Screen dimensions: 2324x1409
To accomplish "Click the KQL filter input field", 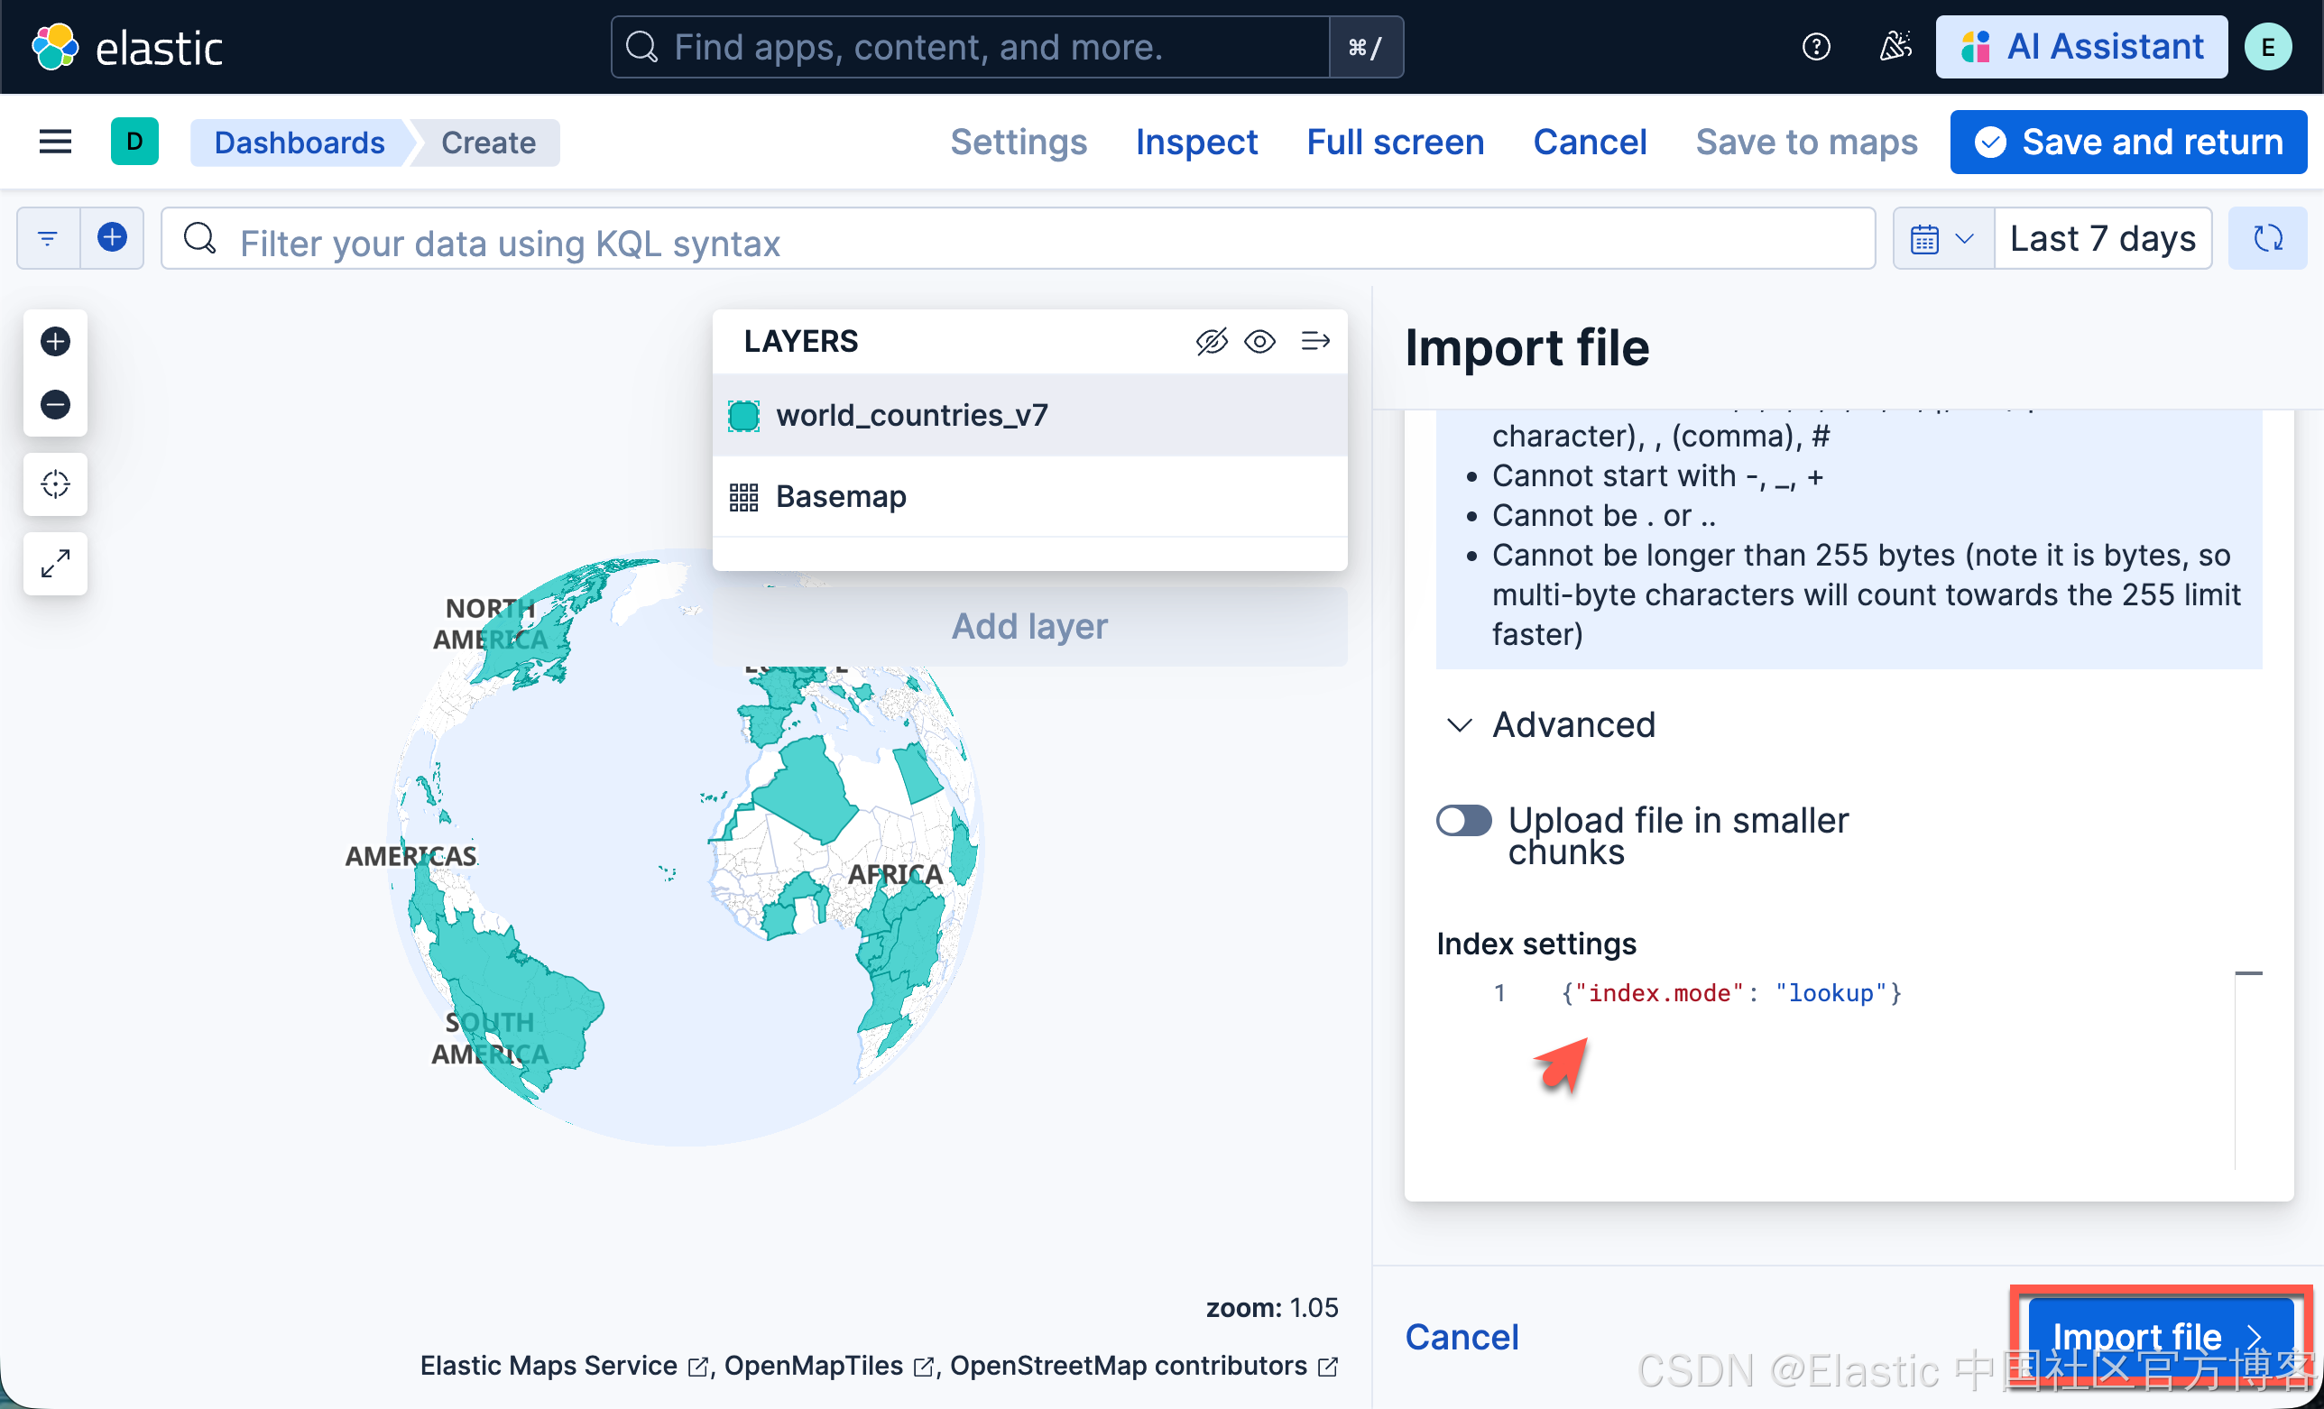I will tap(1037, 243).
